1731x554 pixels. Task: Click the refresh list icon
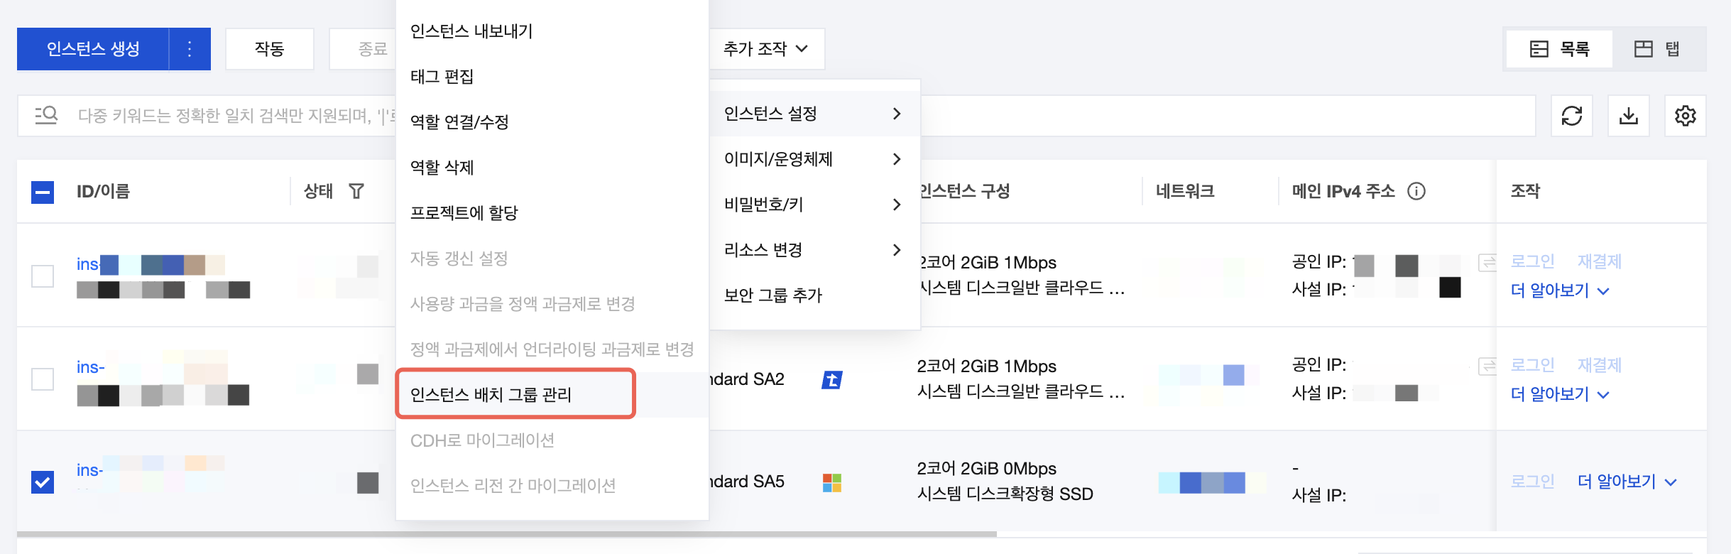1571,116
